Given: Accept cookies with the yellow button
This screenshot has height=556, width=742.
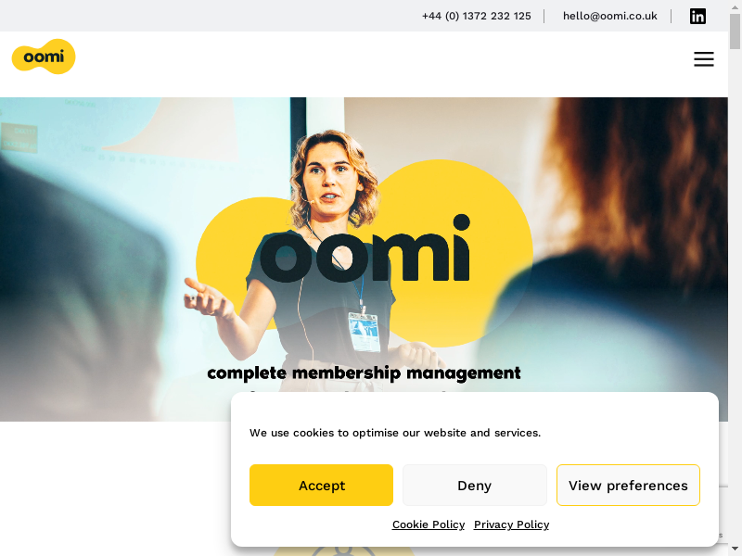Looking at the screenshot, I should (x=321, y=485).
